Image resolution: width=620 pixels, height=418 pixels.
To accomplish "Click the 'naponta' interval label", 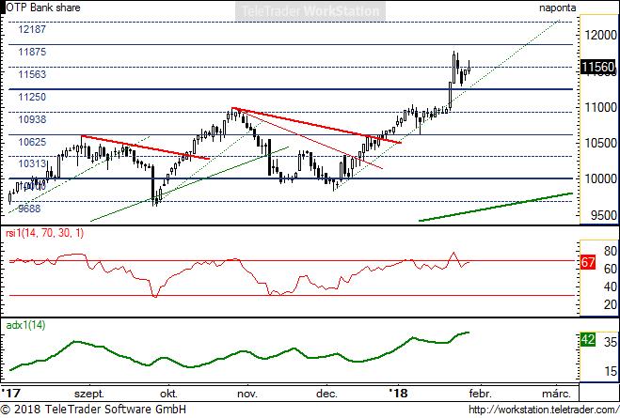I will coord(558,8).
